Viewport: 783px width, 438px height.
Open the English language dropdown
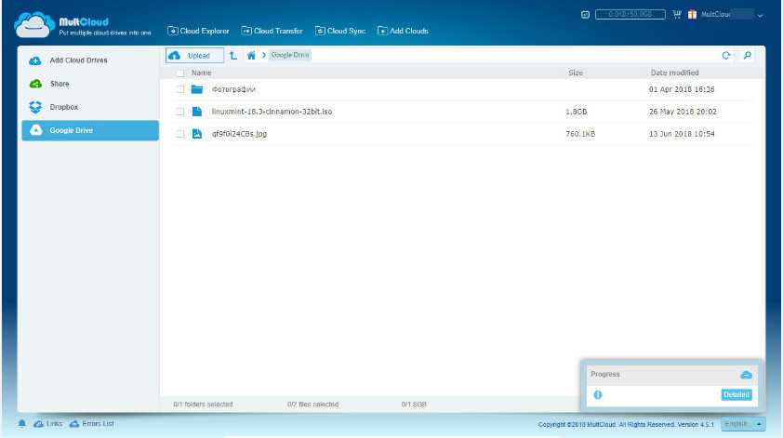[742, 424]
